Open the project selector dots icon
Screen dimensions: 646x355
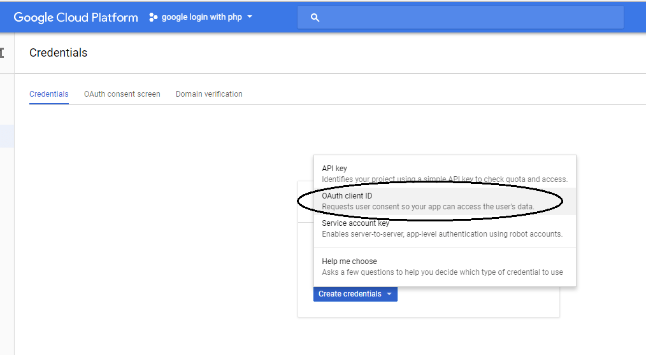154,17
